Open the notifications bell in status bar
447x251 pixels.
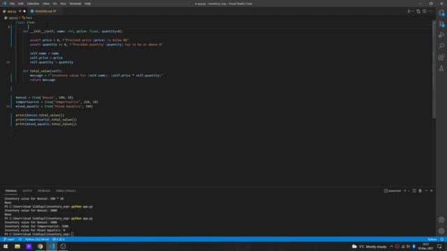pyautogui.click(x=442, y=239)
